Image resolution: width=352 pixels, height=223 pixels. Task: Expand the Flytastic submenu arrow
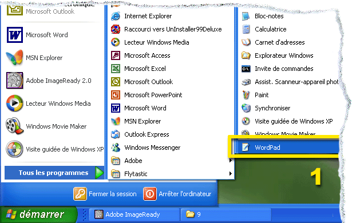point(230,174)
